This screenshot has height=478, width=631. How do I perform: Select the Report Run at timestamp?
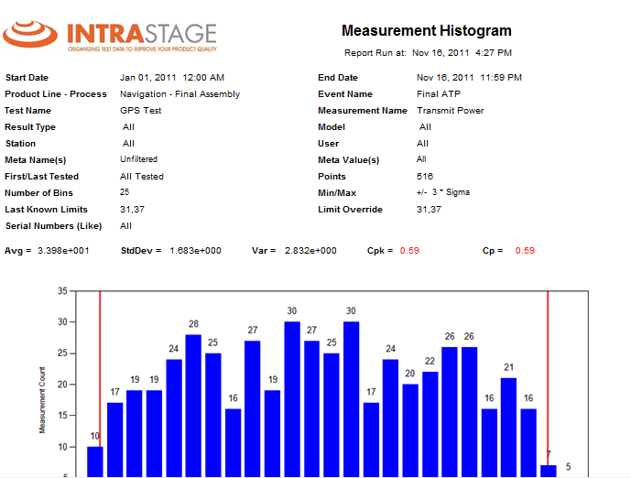[462, 53]
